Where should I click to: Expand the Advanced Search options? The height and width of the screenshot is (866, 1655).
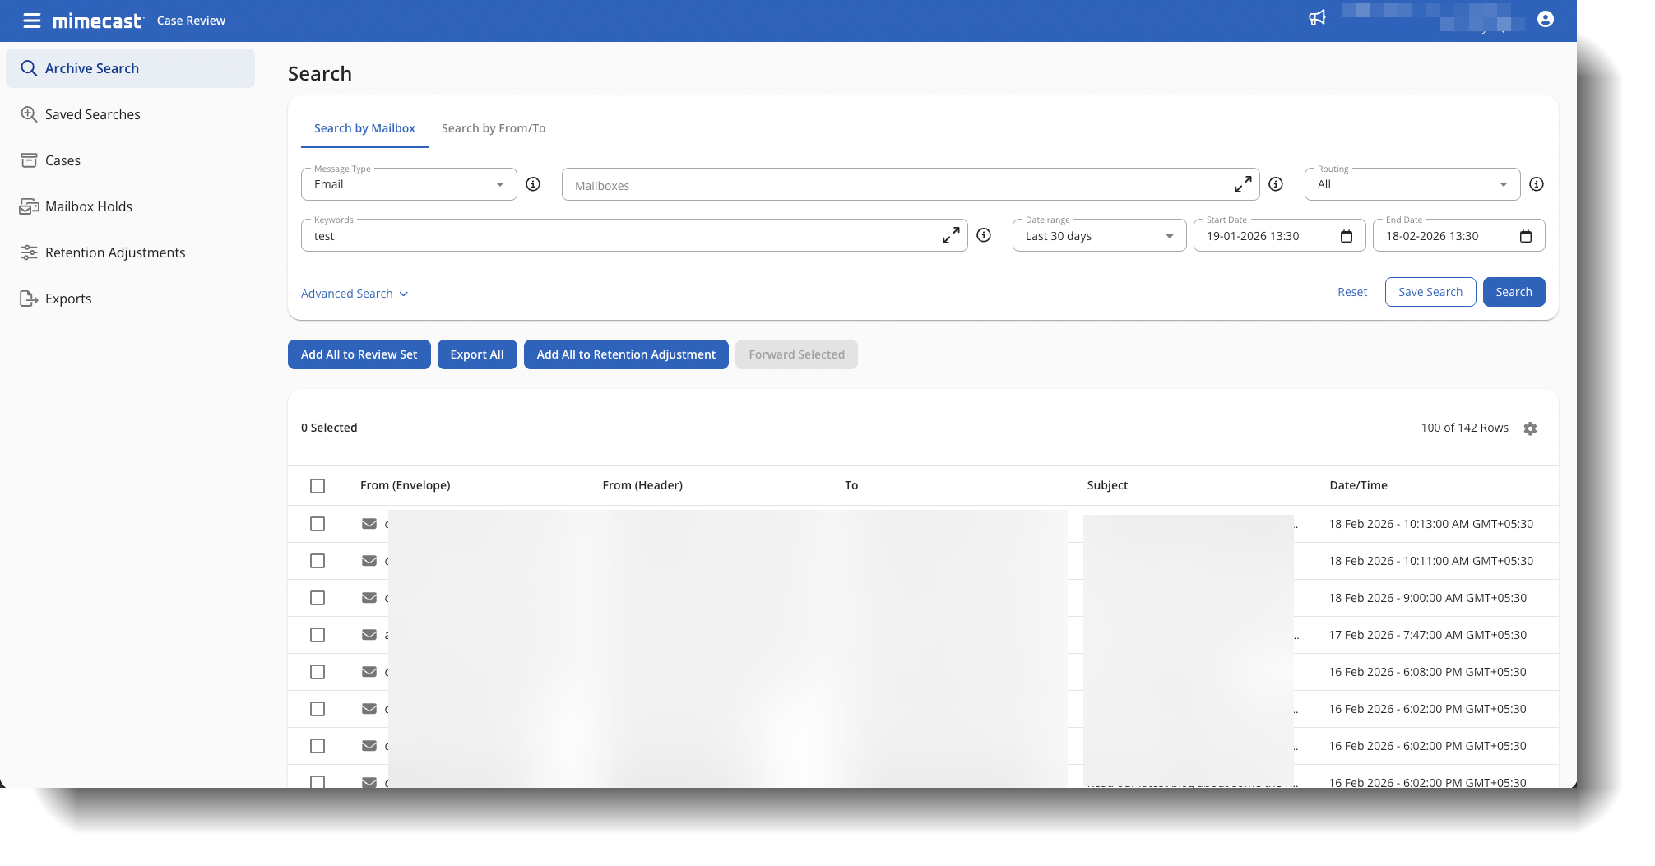(355, 294)
